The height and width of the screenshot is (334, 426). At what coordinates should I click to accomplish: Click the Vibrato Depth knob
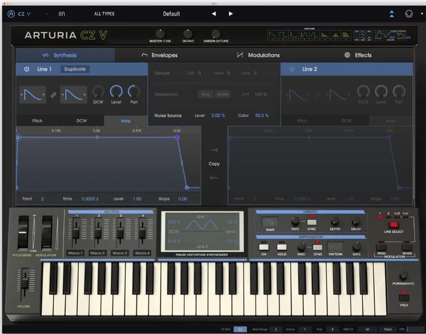tap(335, 221)
